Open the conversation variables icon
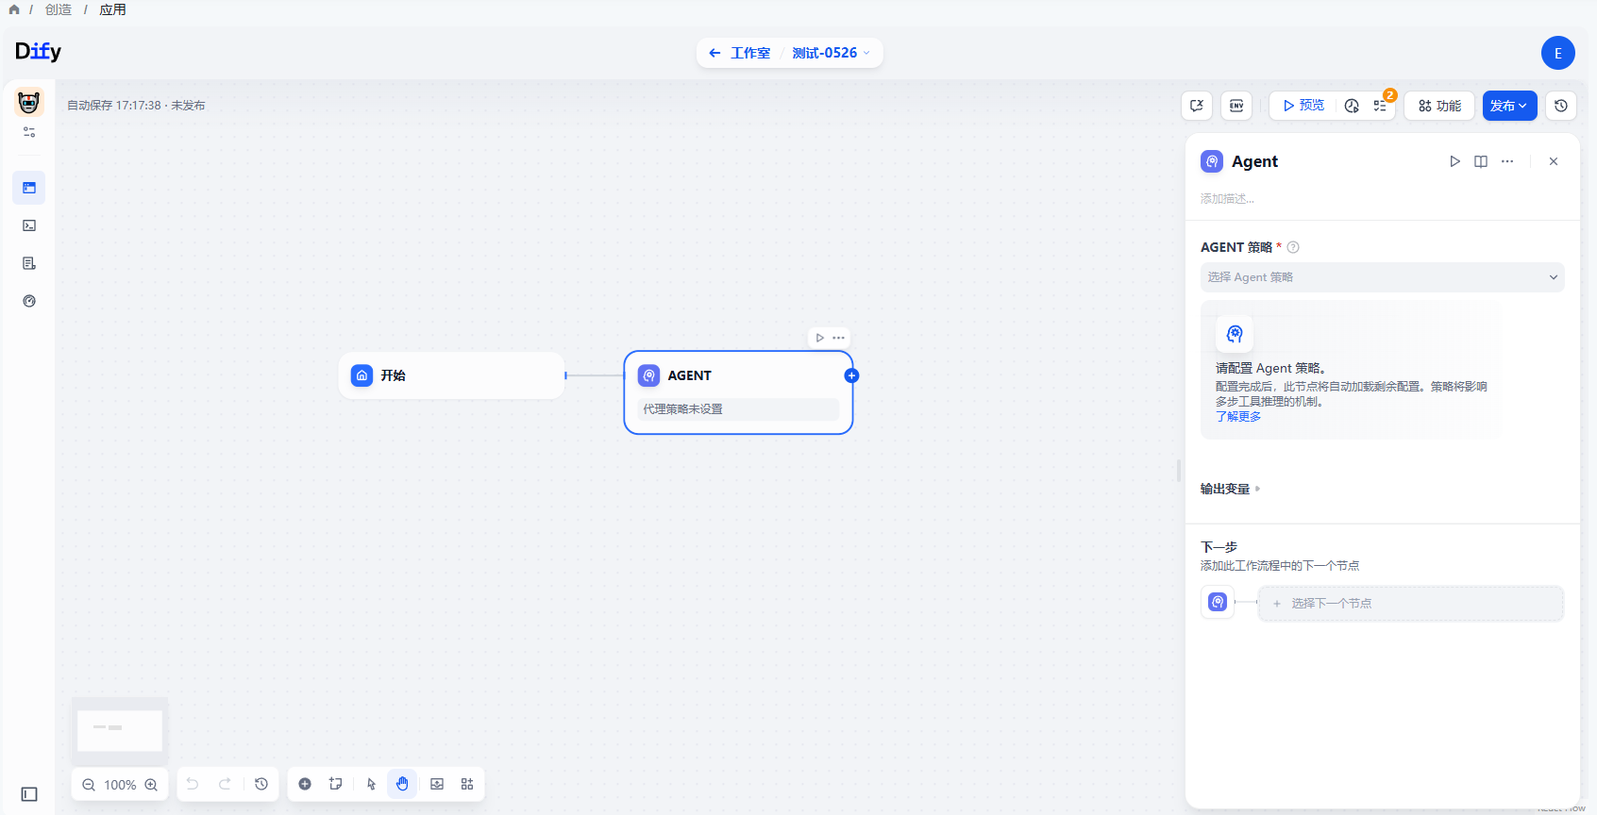Image resolution: width=1597 pixels, height=815 pixels. pos(1197,106)
